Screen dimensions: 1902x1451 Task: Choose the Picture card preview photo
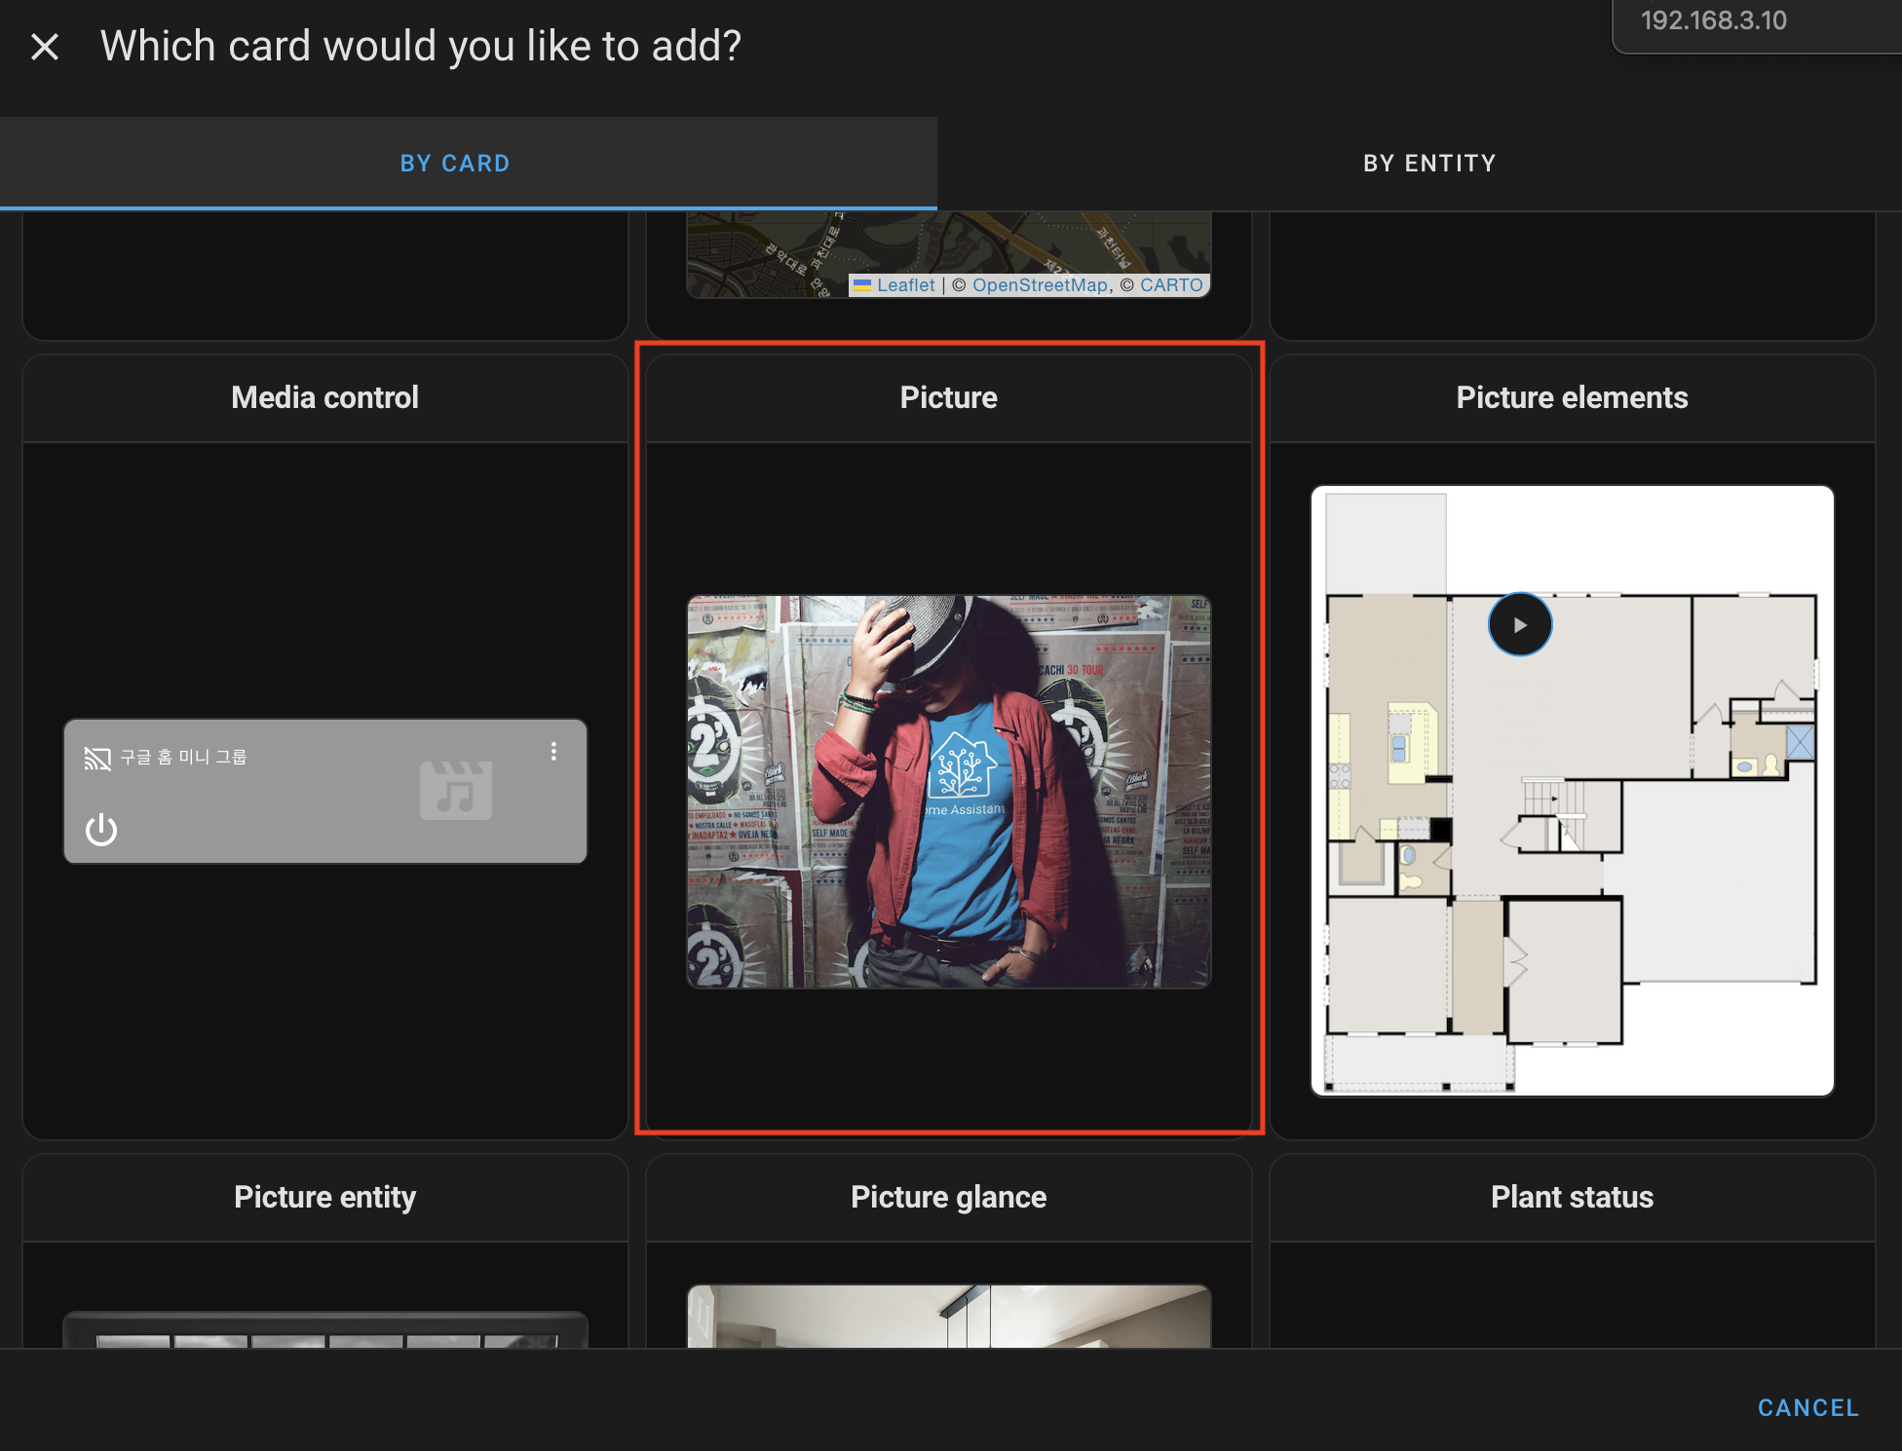pos(948,792)
